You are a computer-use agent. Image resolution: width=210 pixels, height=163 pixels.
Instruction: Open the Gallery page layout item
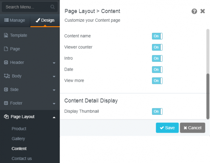pyautogui.click(x=18, y=139)
